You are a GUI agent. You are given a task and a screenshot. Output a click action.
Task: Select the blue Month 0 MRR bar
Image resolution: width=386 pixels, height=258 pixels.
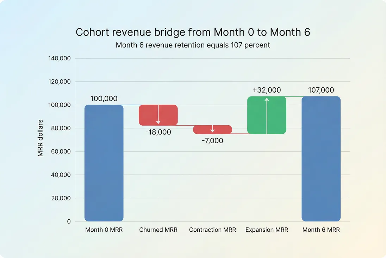coord(104,163)
